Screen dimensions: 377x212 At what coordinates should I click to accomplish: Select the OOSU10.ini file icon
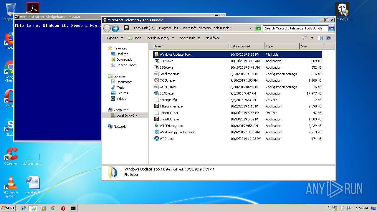(x=157, y=87)
